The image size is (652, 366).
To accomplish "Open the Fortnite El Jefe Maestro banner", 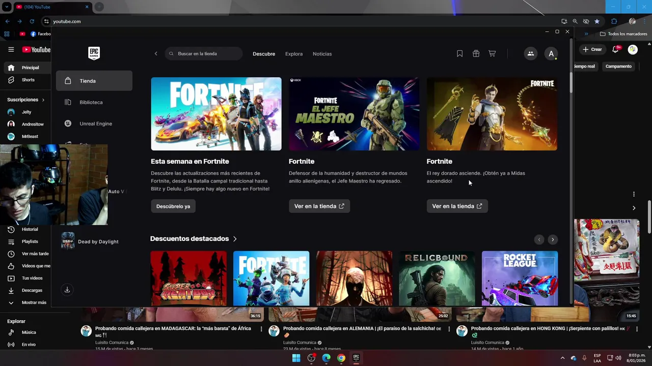I will click(354, 114).
